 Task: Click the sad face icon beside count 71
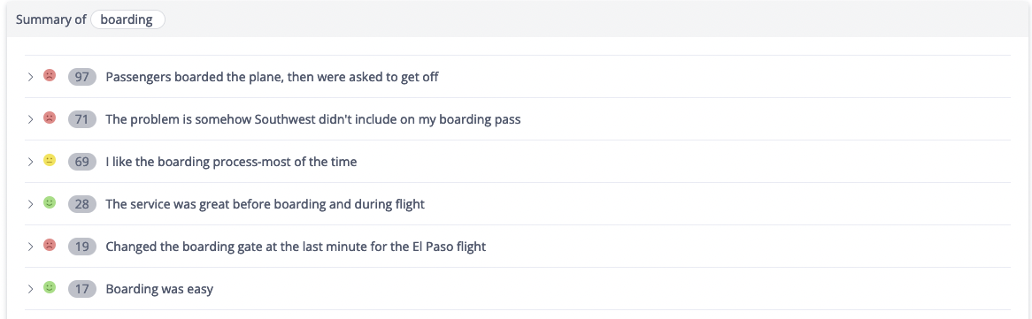[x=50, y=118]
